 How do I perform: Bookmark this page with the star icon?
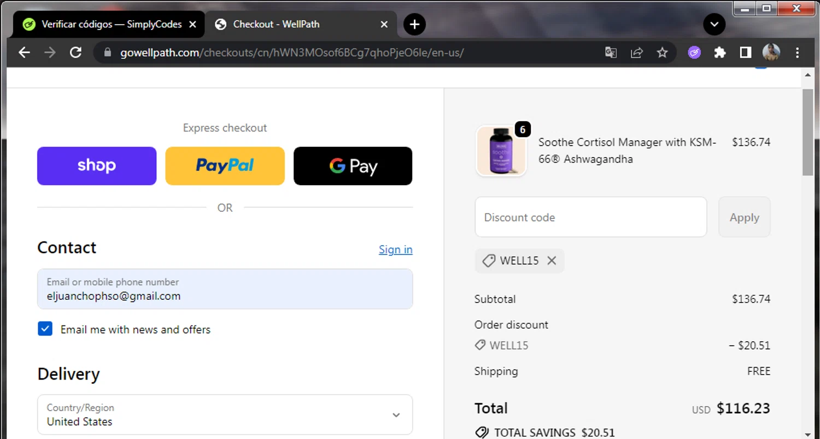(x=662, y=52)
